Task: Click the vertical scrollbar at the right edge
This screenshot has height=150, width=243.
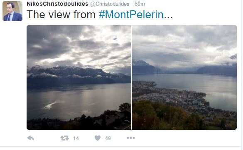Action: 242,75
